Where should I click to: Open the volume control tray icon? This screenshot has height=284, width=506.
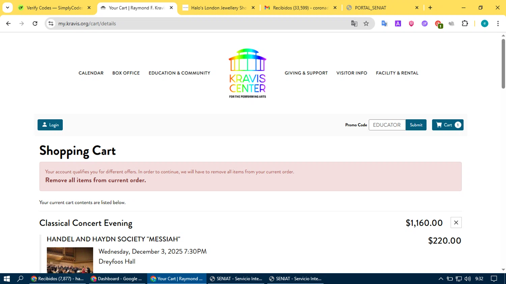click(x=467, y=279)
